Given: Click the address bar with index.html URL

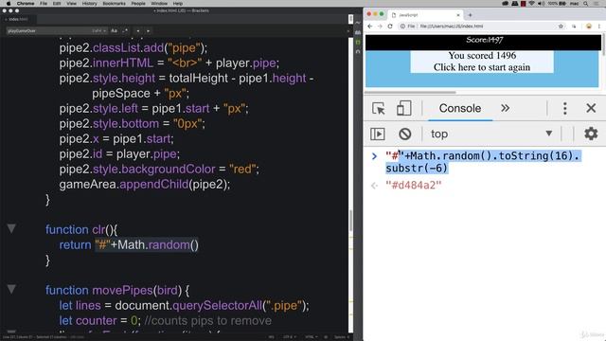Looking at the screenshot, I should [479, 27].
